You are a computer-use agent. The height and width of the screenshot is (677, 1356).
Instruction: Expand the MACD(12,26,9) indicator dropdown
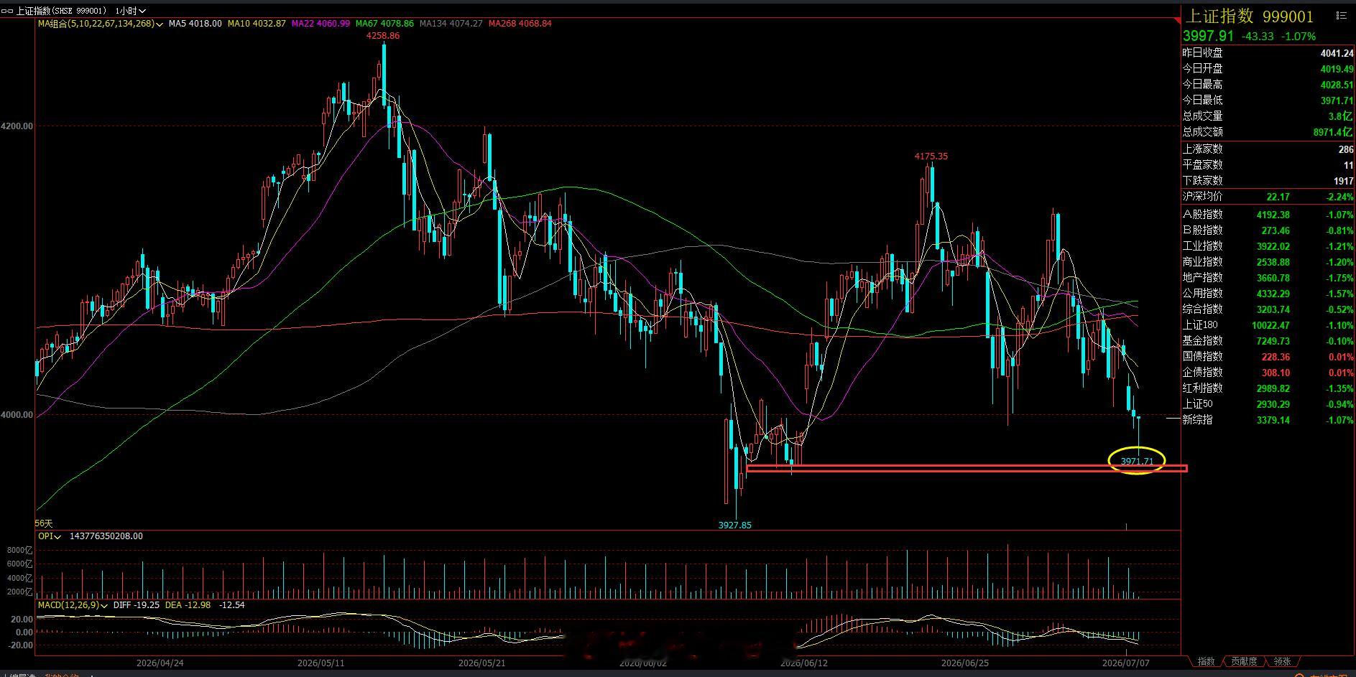[73, 605]
